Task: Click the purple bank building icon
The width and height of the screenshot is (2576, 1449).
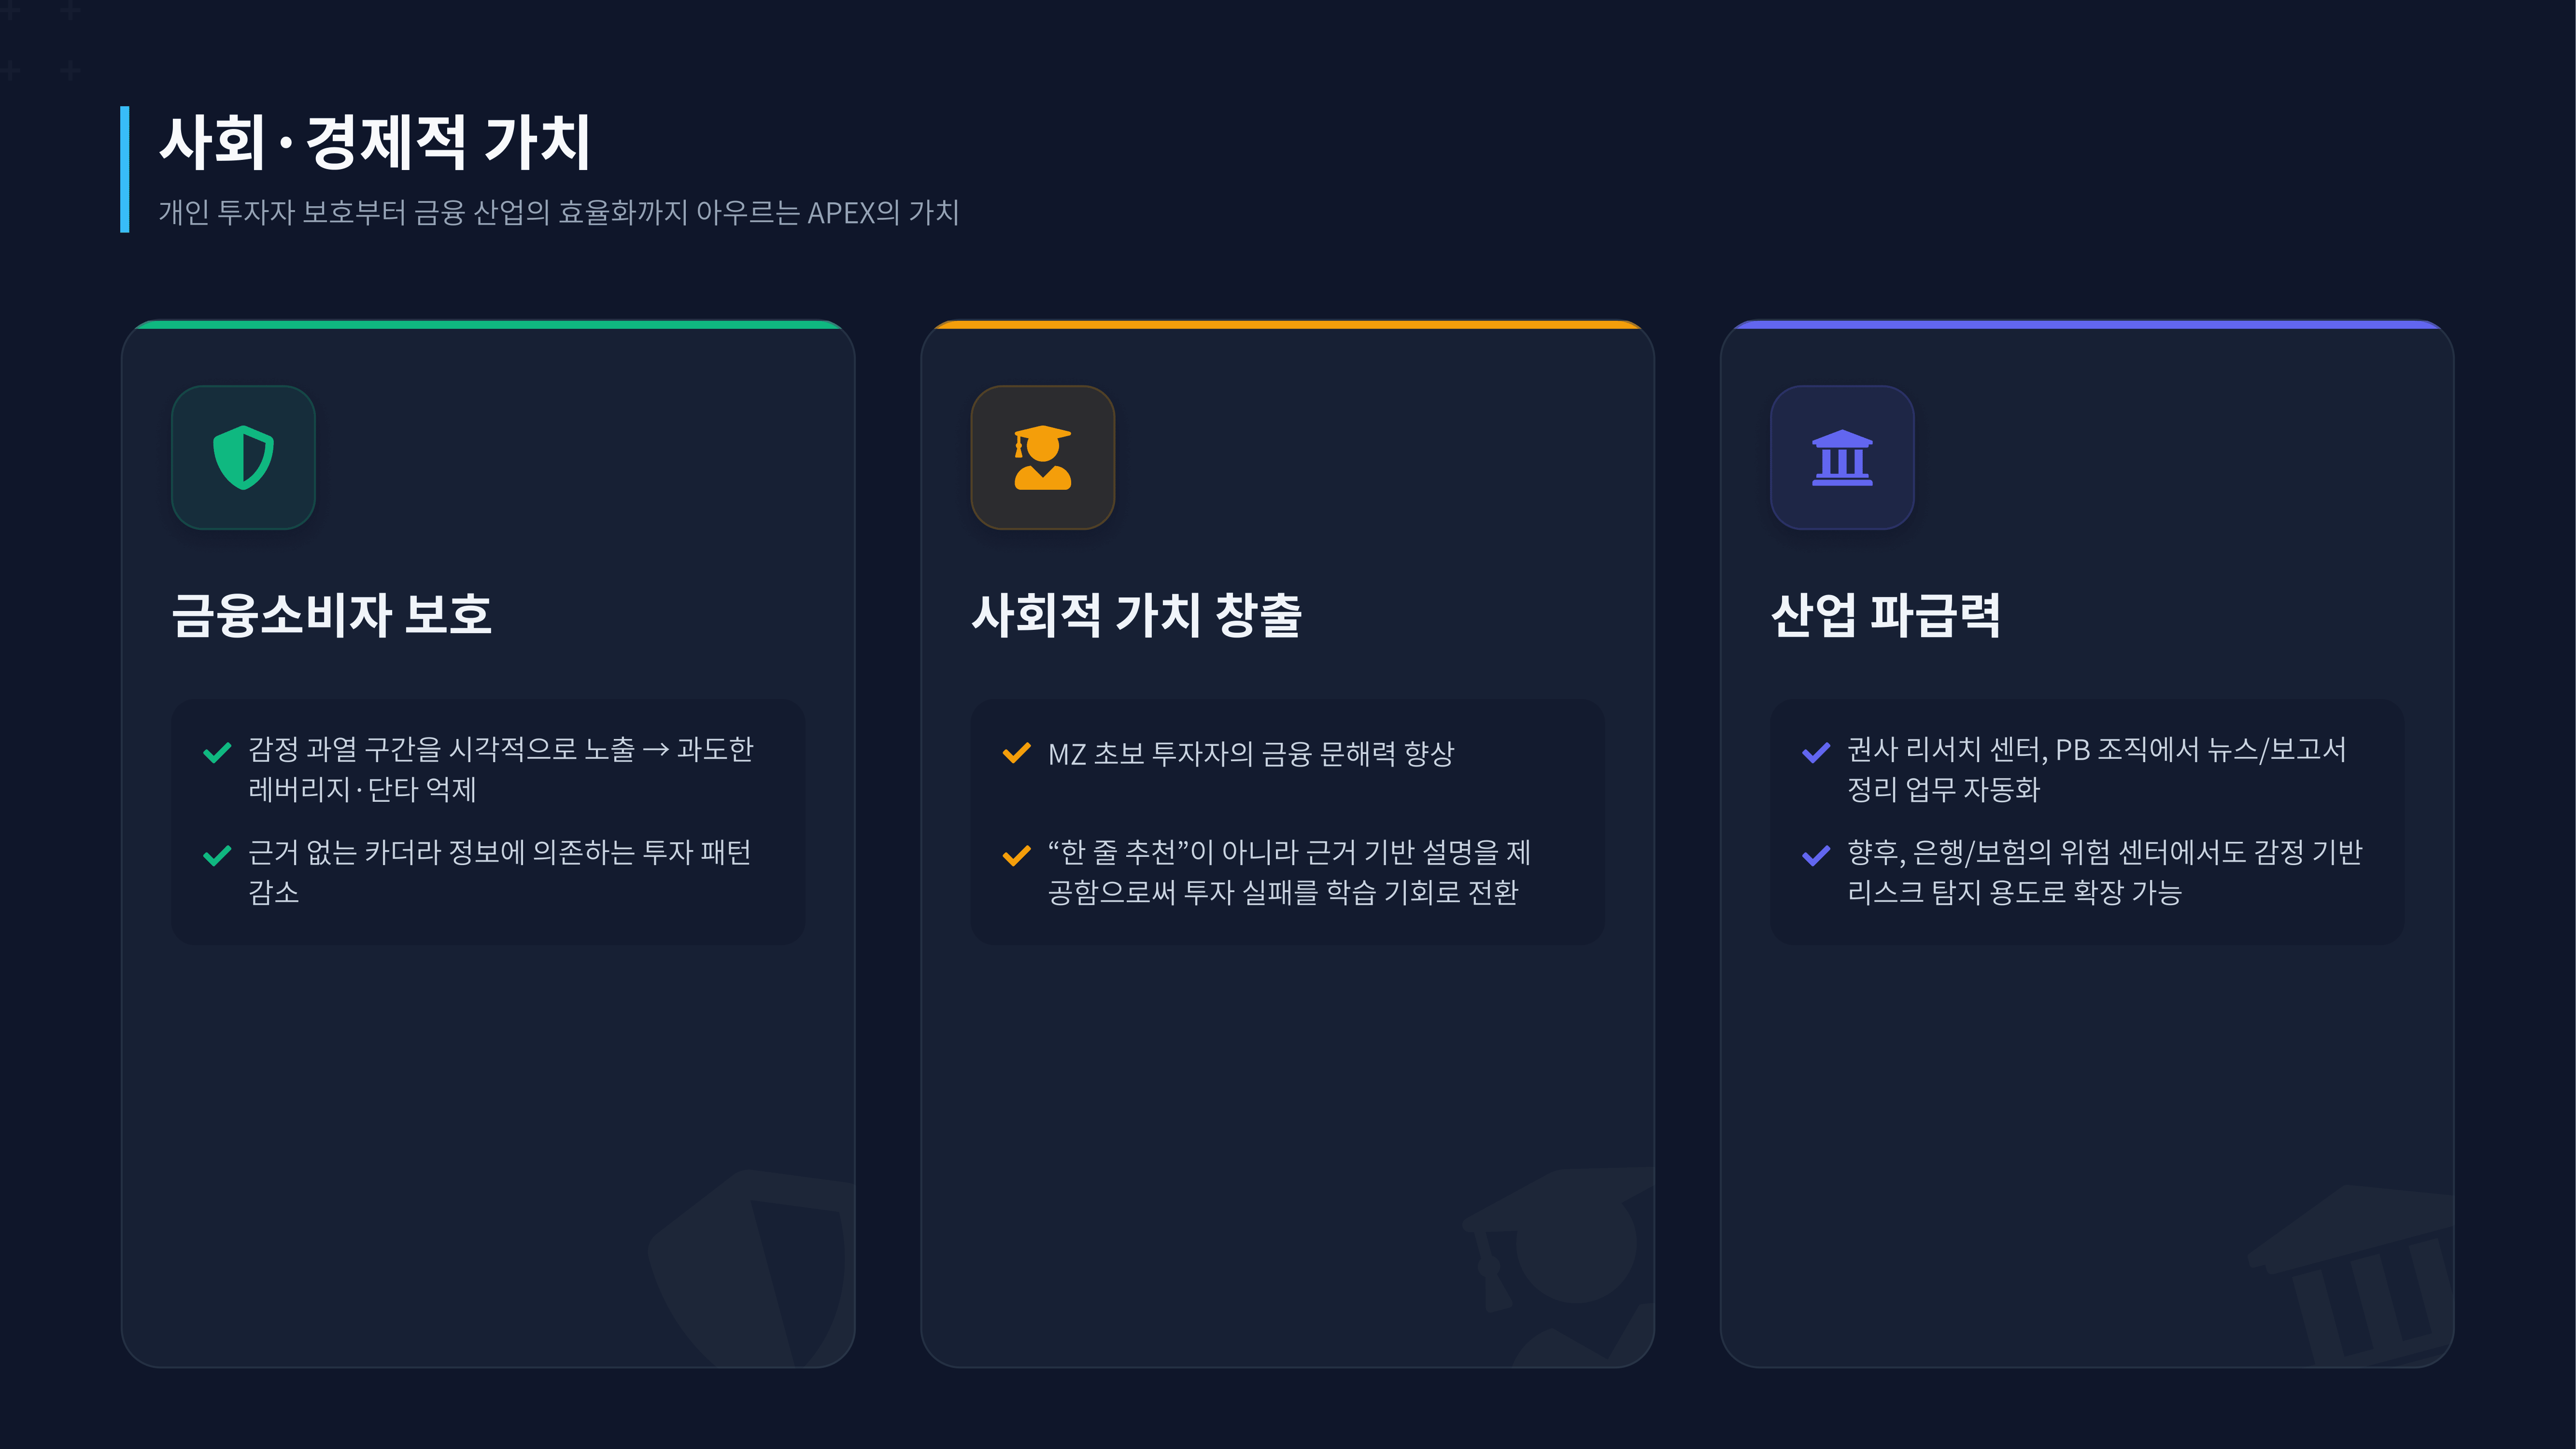Action: point(1842,457)
